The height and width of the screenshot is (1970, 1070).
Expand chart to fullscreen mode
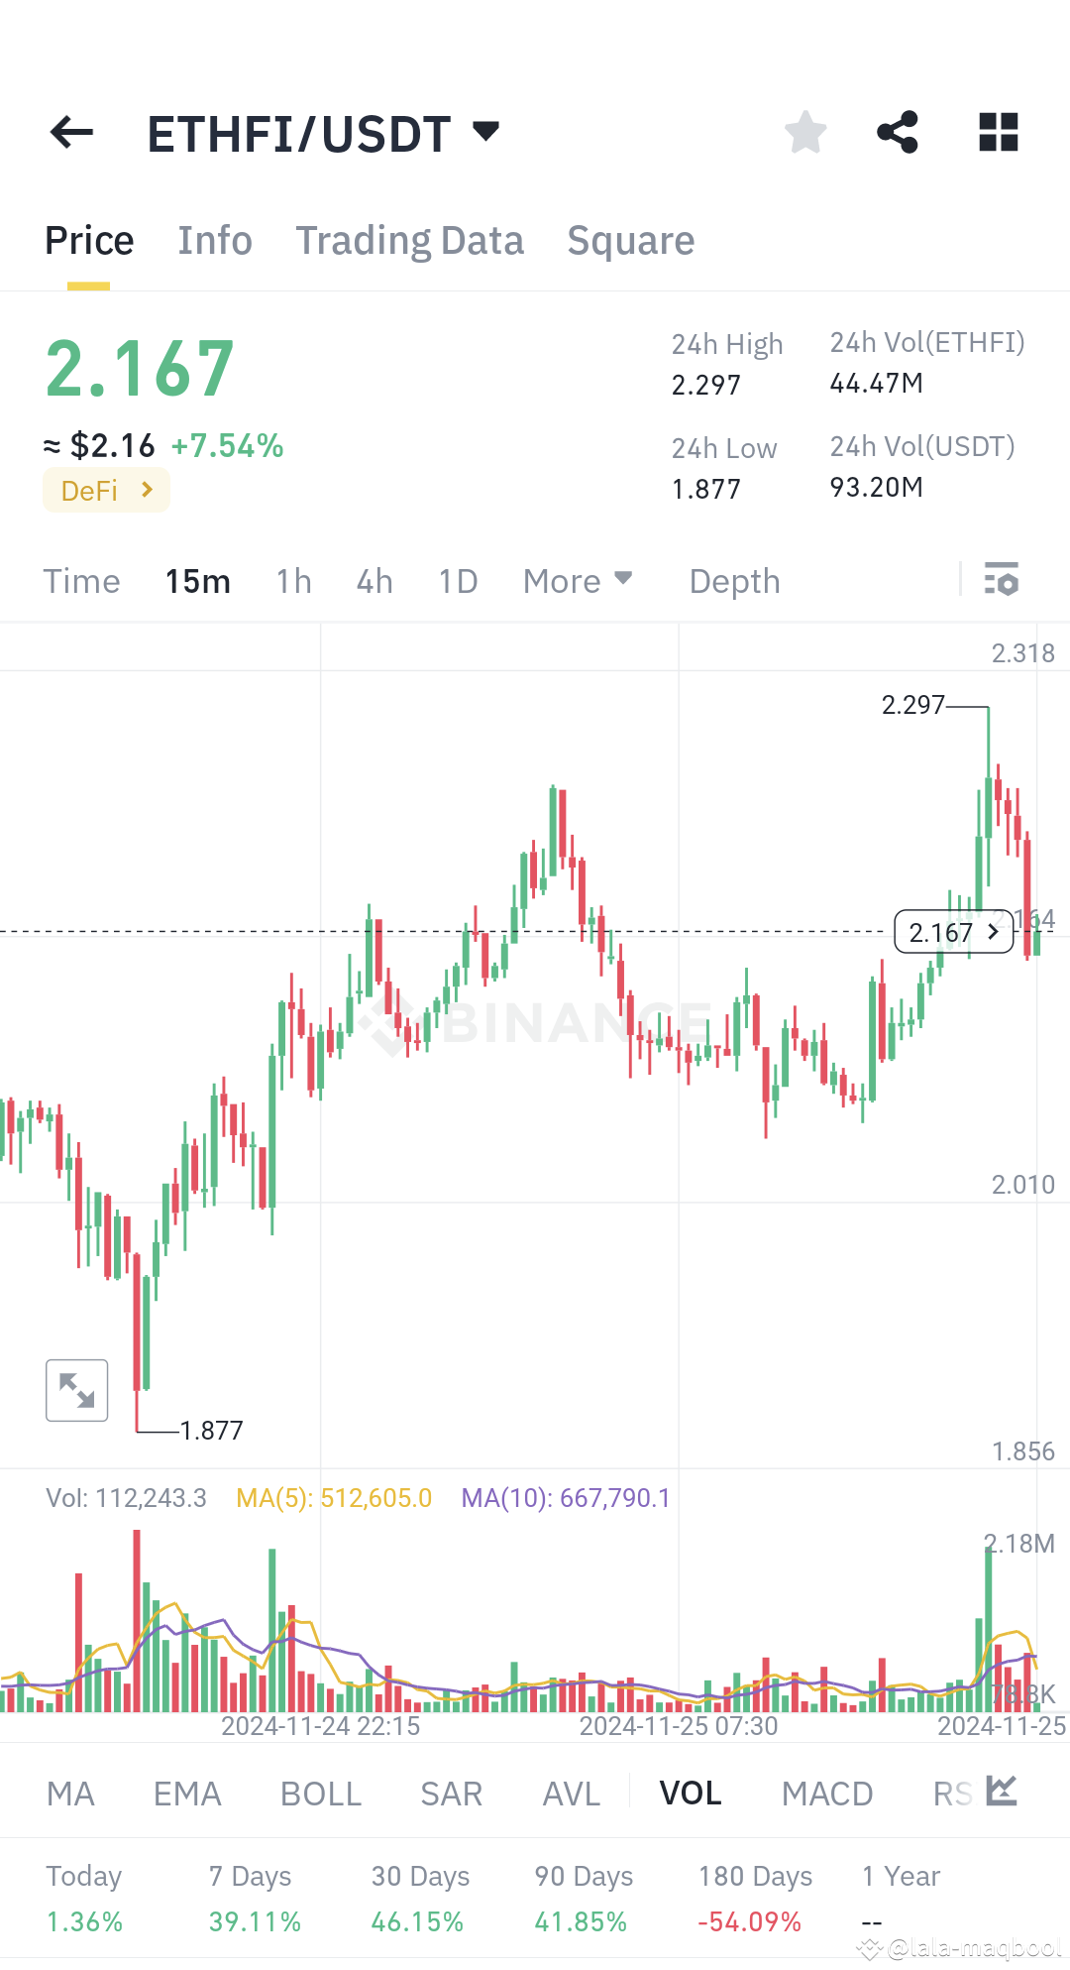point(76,1390)
